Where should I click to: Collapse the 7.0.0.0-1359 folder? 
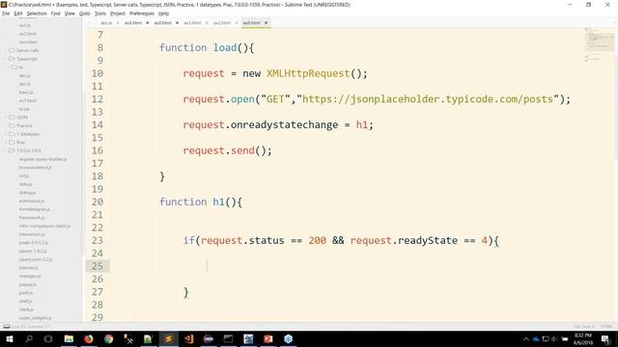pos(7,150)
